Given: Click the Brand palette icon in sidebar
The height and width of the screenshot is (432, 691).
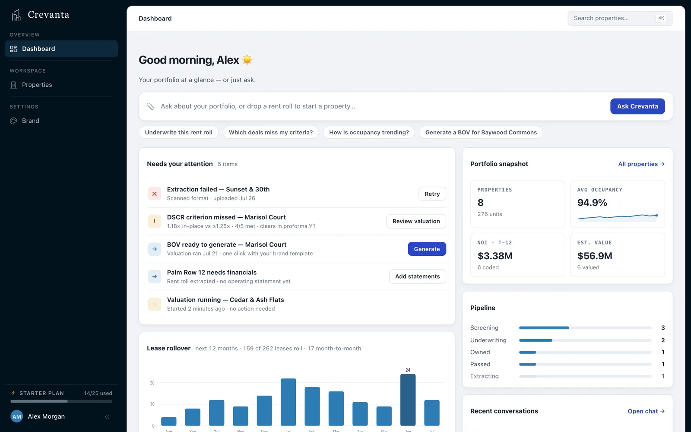Looking at the screenshot, I should pos(13,121).
